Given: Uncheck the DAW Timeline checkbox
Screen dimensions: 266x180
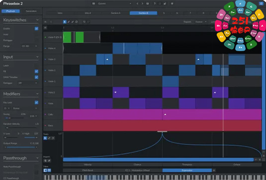Looking at the screenshot, I should (36, 77).
